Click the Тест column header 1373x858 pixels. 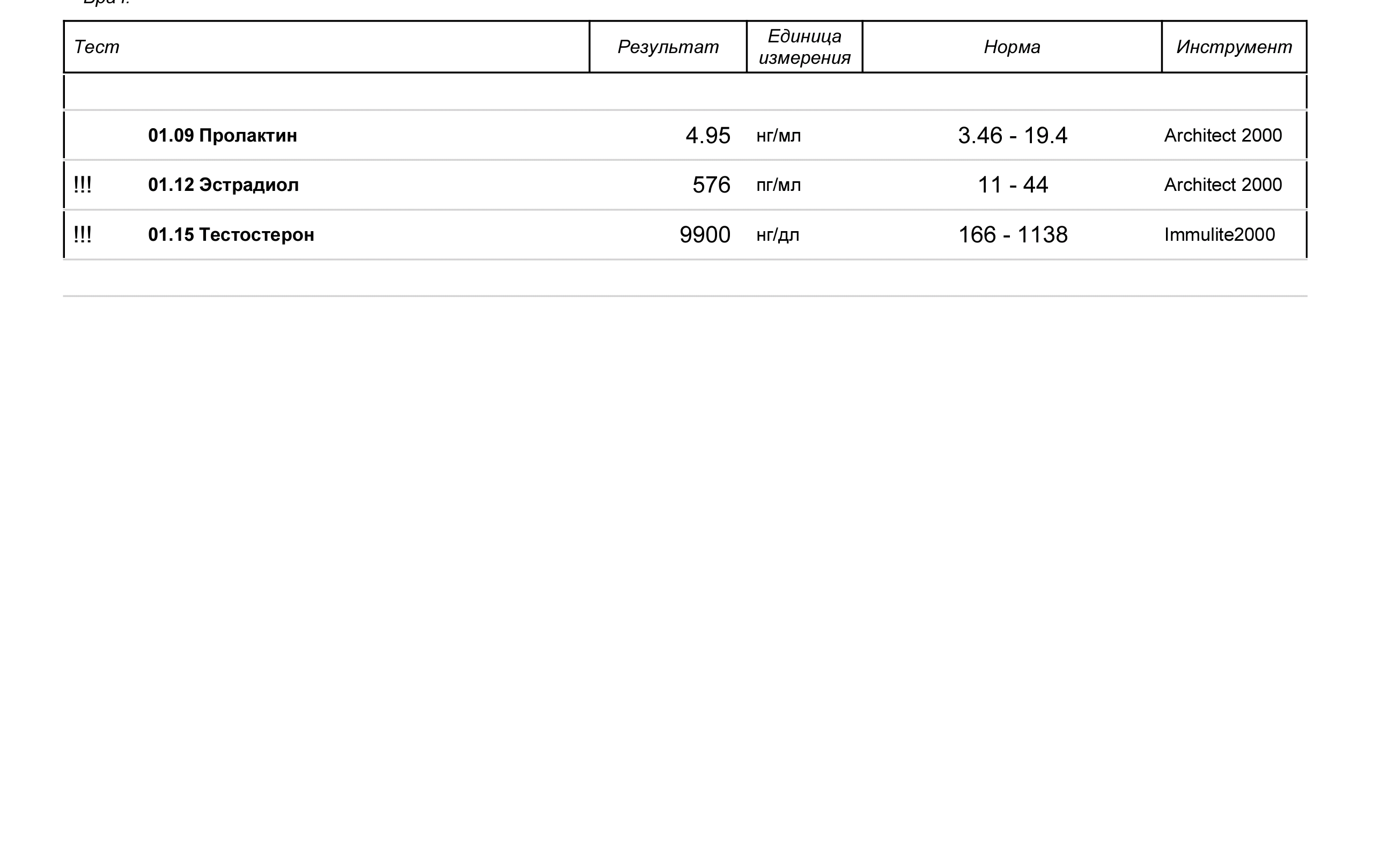[x=97, y=47]
